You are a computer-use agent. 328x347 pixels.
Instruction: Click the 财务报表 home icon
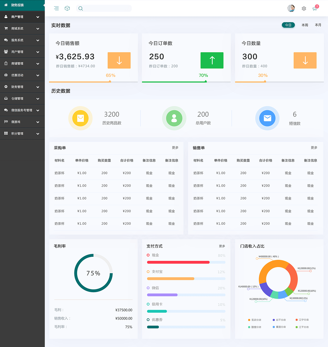point(6,5)
